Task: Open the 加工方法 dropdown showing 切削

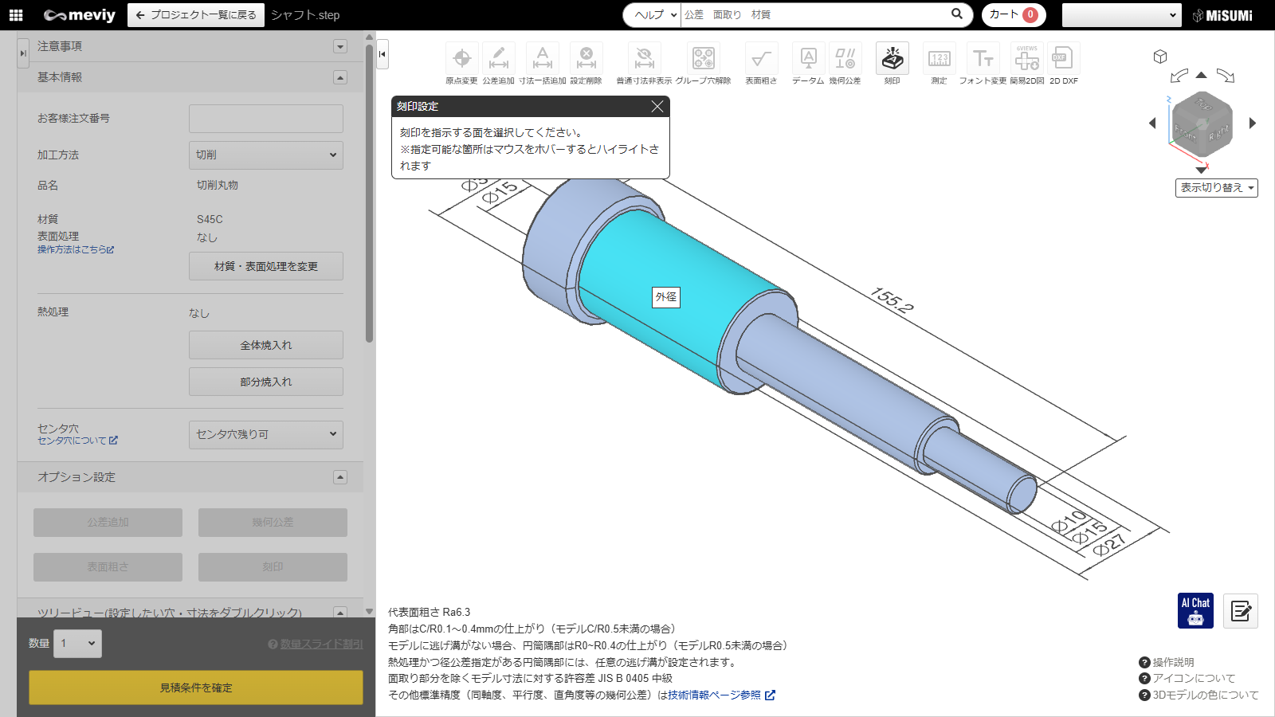Action: (265, 155)
